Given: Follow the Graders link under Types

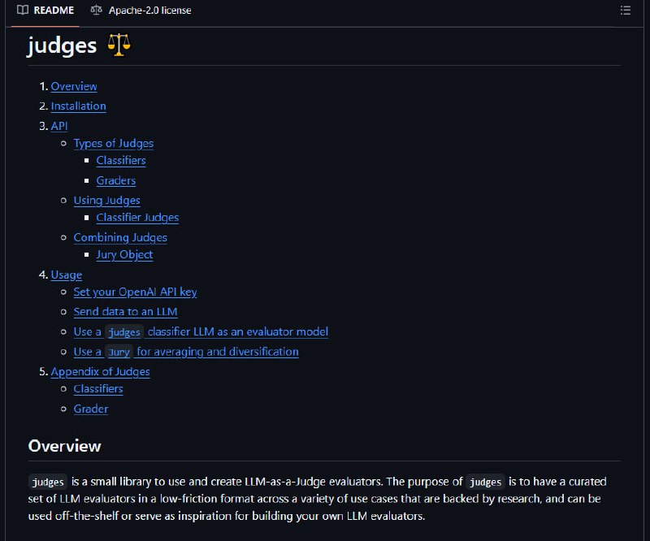Looking at the screenshot, I should coord(116,181).
